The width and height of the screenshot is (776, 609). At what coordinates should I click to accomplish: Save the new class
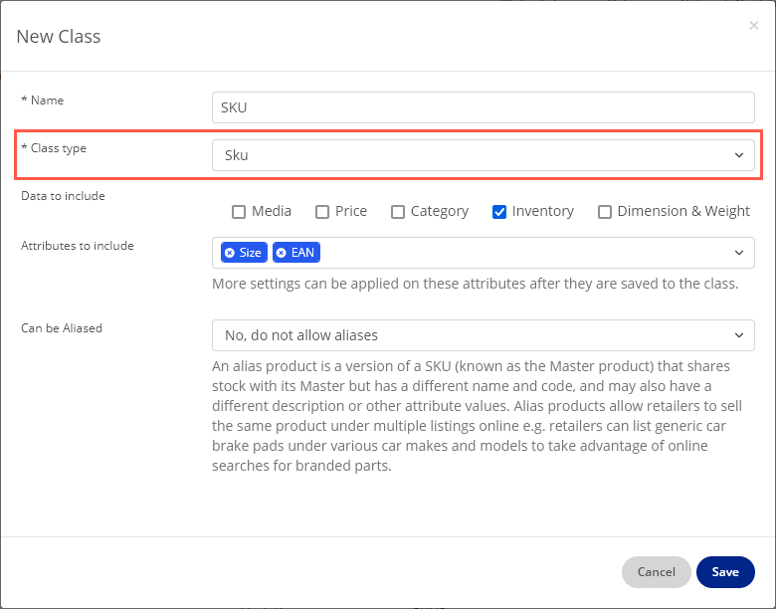click(725, 572)
